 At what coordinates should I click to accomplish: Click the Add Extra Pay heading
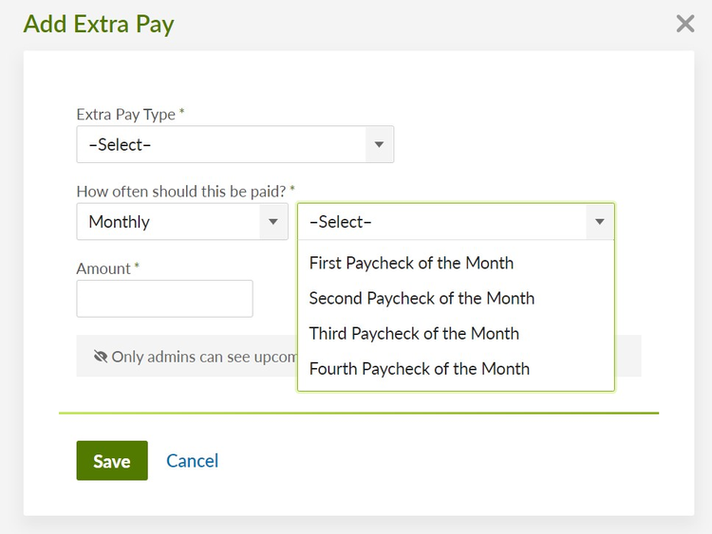tap(99, 24)
